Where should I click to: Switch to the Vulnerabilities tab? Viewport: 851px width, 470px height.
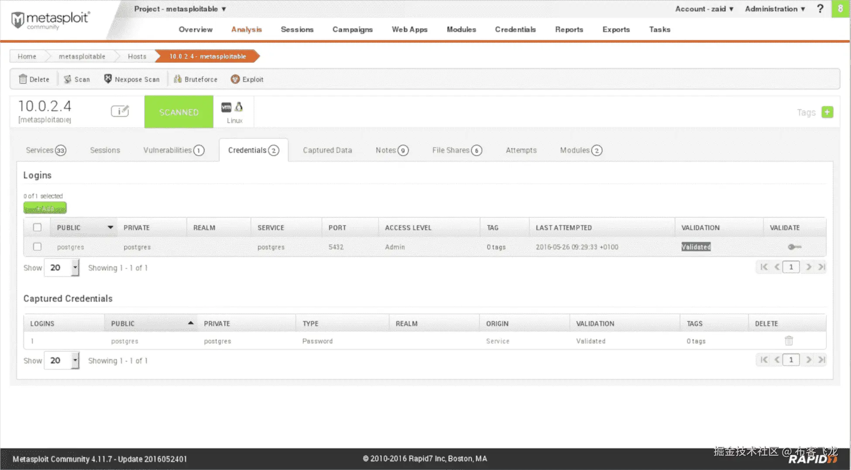tap(174, 150)
